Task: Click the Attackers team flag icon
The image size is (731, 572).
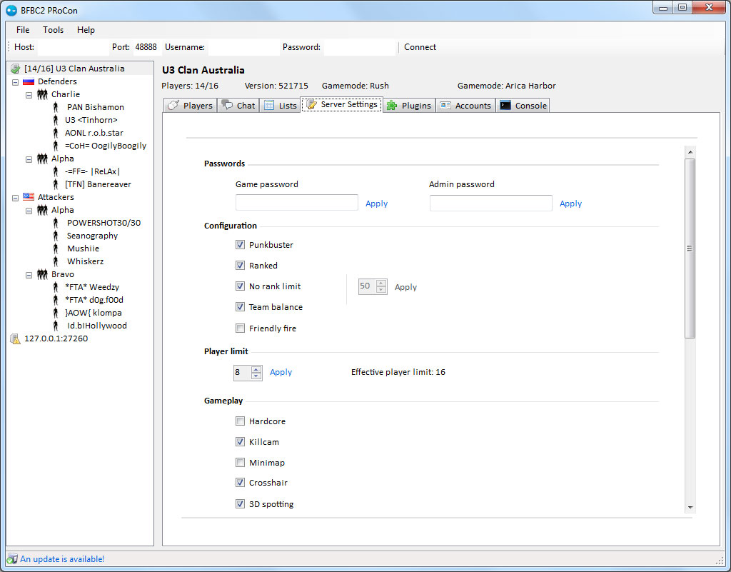Action: pos(29,196)
